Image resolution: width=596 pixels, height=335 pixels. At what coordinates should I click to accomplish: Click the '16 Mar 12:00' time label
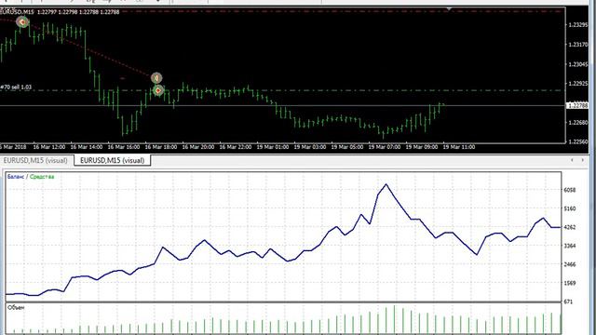point(49,147)
